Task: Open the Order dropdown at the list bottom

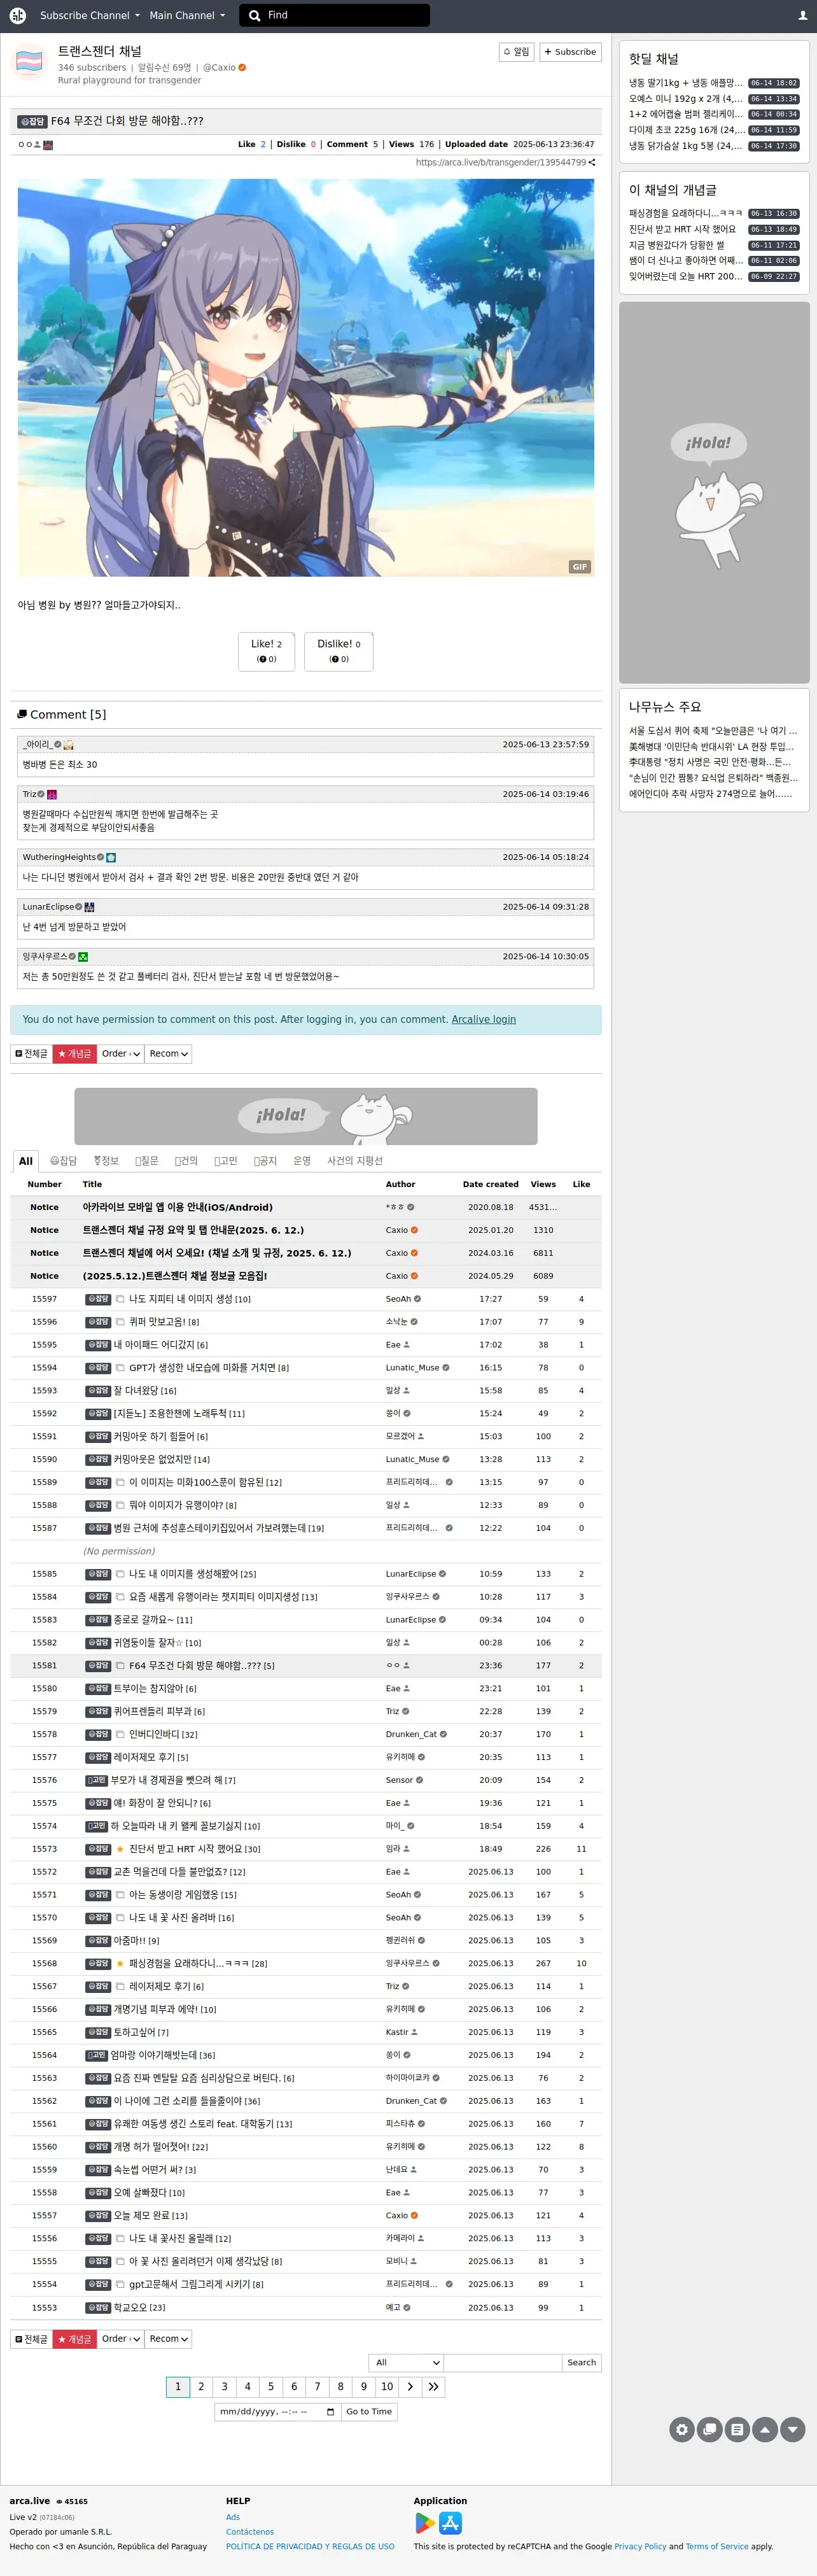Action: [x=121, y=2339]
